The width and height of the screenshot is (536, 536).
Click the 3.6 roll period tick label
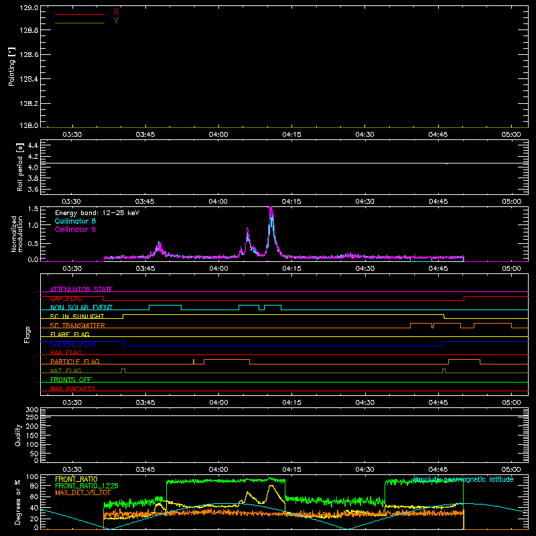[x=33, y=190]
